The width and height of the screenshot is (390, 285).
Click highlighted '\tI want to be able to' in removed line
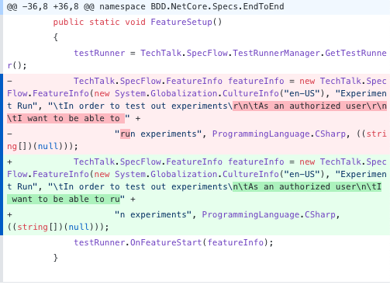66,118
